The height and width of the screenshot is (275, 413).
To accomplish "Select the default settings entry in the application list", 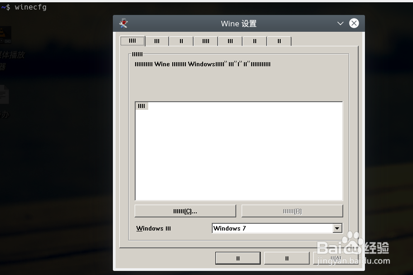I will (142, 106).
